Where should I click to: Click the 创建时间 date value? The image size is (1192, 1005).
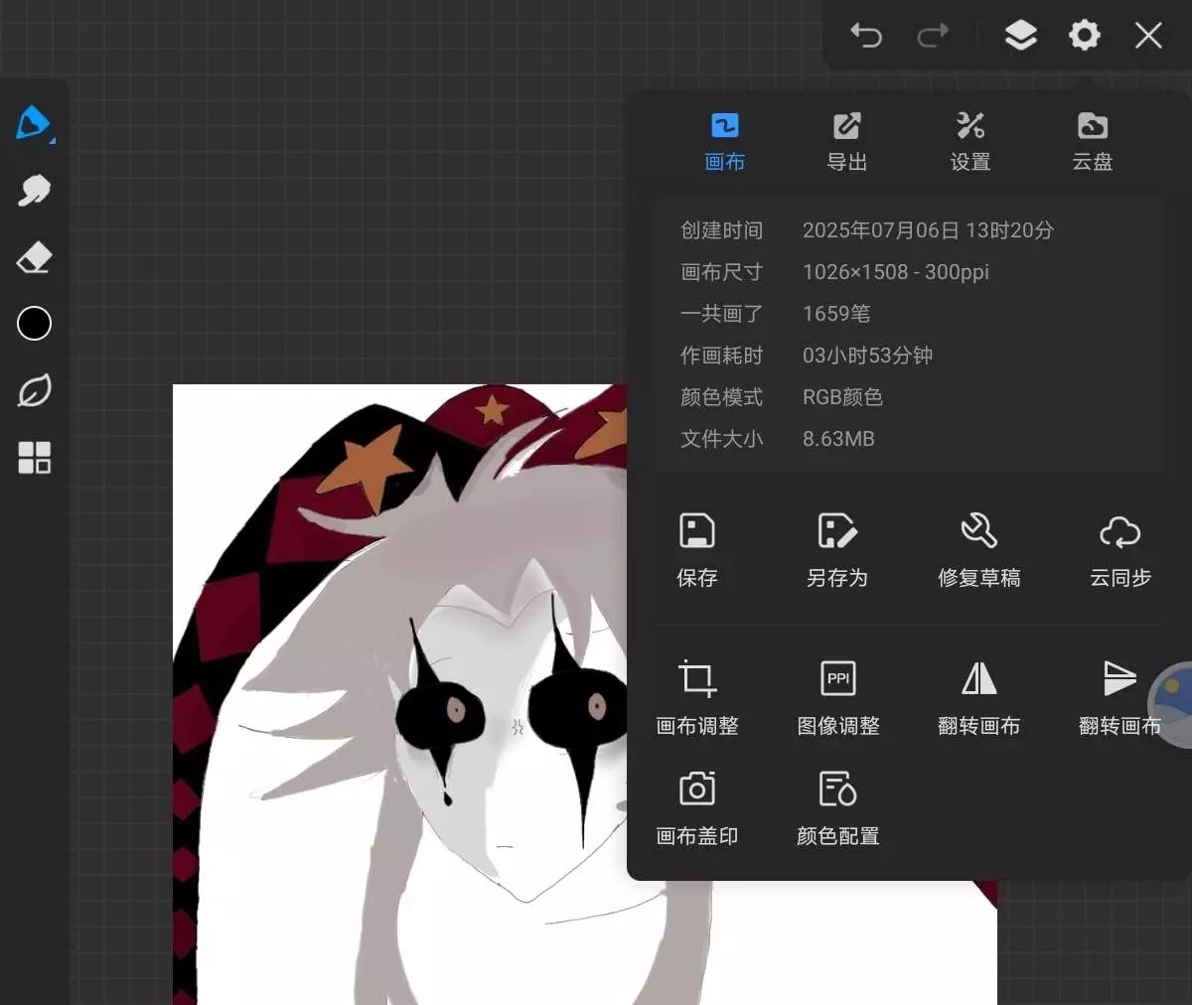(x=928, y=230)
